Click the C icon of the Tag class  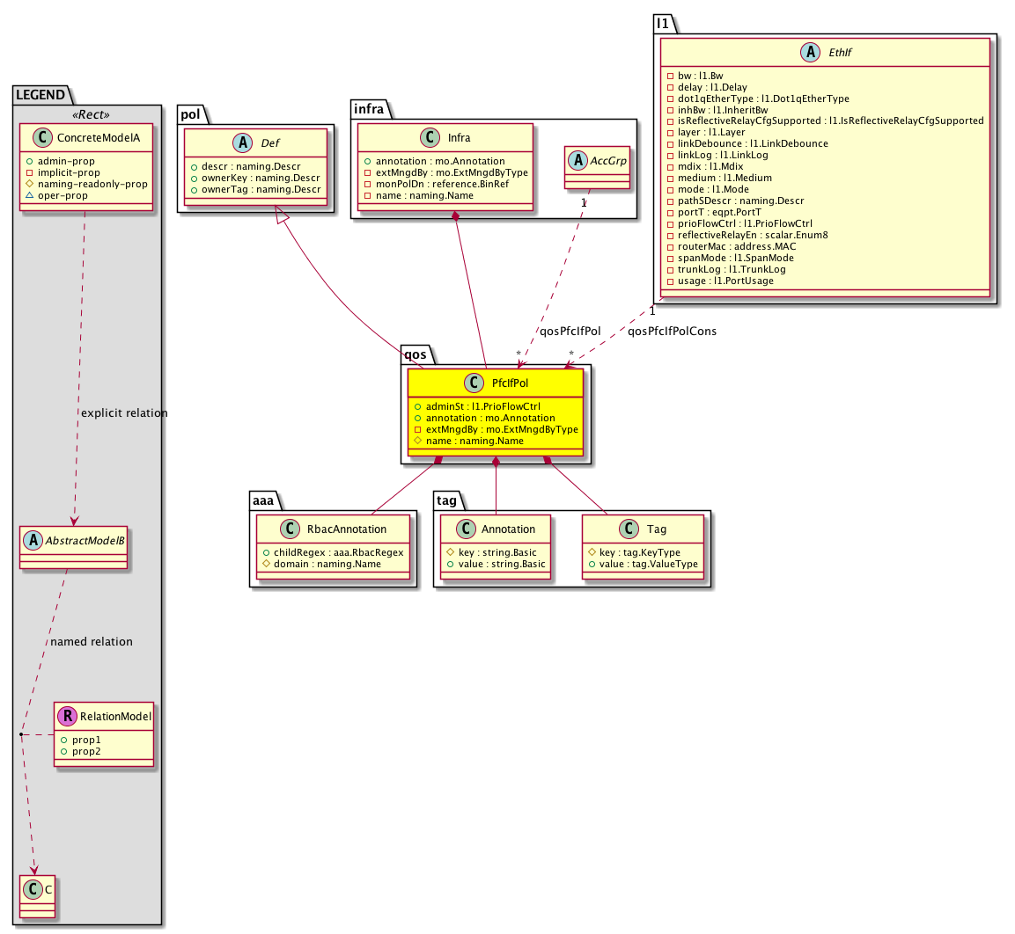(x=628, y=529)
